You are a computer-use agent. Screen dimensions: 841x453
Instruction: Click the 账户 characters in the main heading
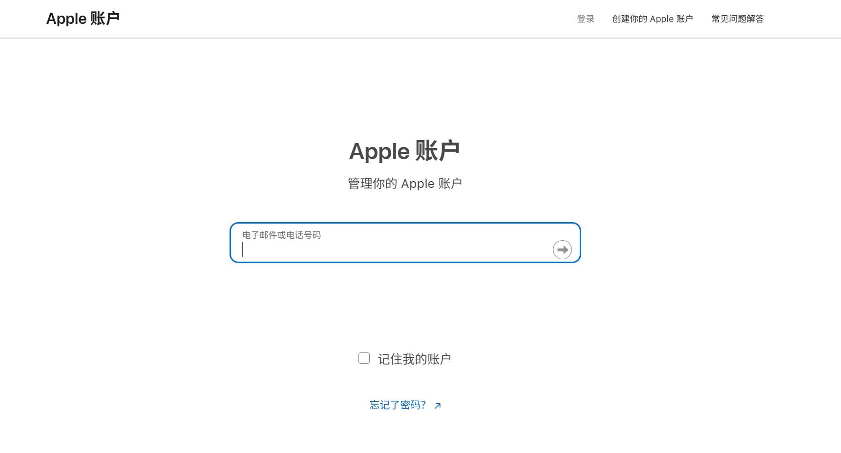click(438, 151)
